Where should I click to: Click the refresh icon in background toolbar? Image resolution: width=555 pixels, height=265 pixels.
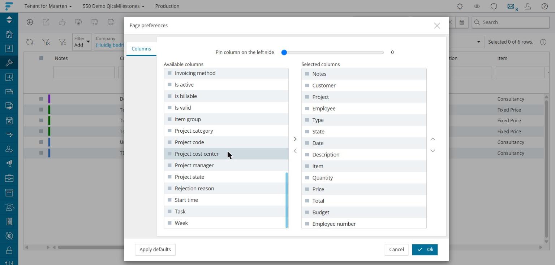click(30, 42)
